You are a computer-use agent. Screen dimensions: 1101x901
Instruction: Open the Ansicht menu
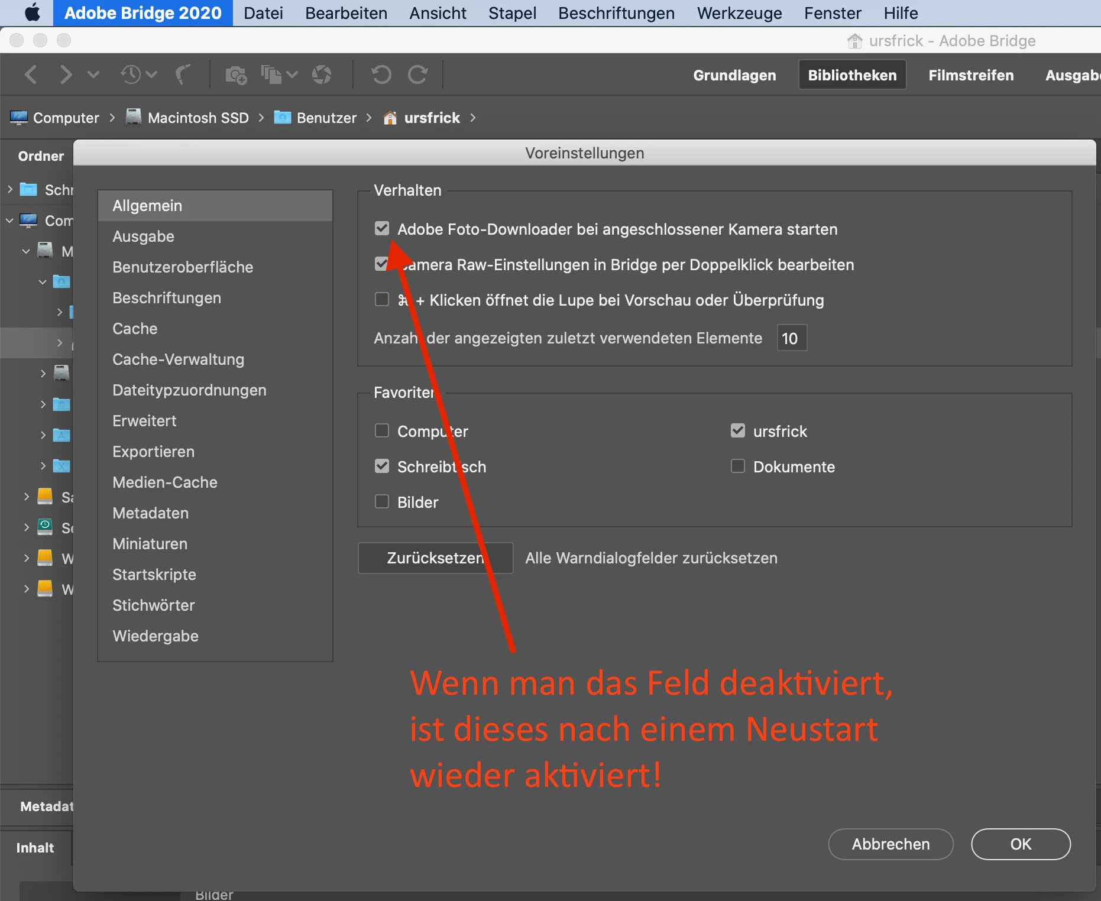(x=438, y=13)
